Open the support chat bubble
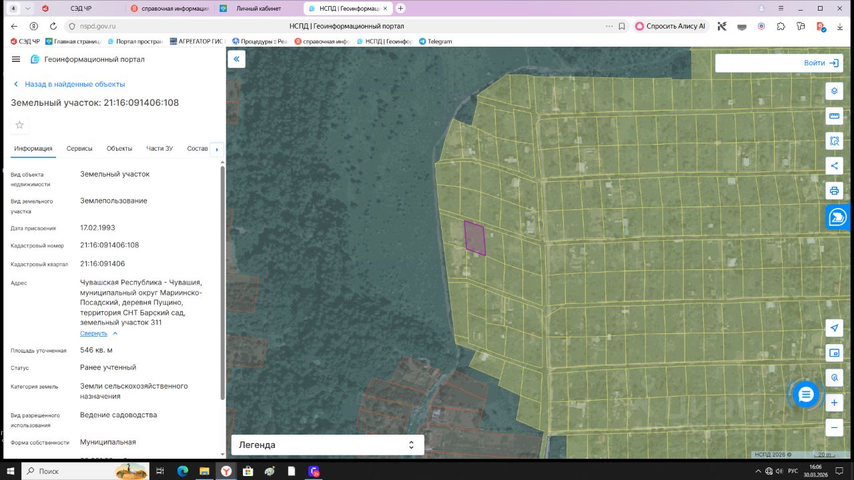This screenshot has height=480, width=854. pyautogui.click(x=806, y=395)
